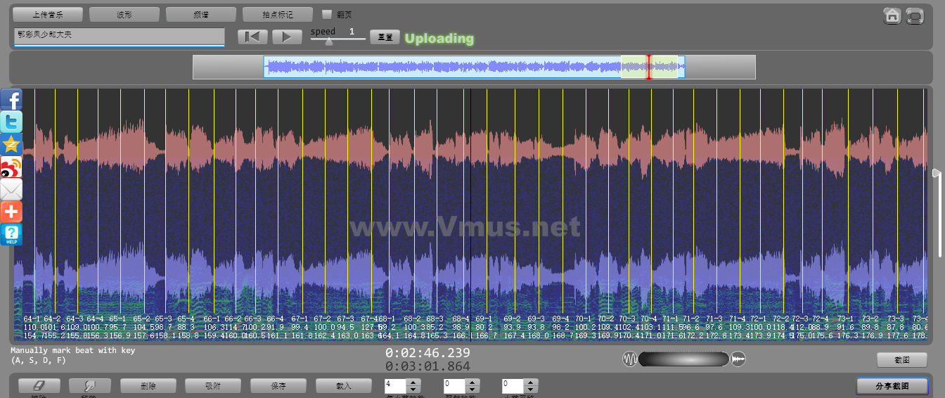Click the Twitter share icon

point(11,122)
